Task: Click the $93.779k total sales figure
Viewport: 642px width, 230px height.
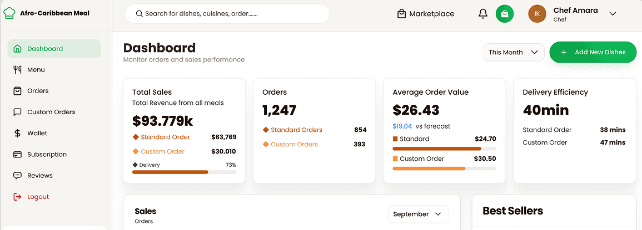Action: click(x=162, y=121)
